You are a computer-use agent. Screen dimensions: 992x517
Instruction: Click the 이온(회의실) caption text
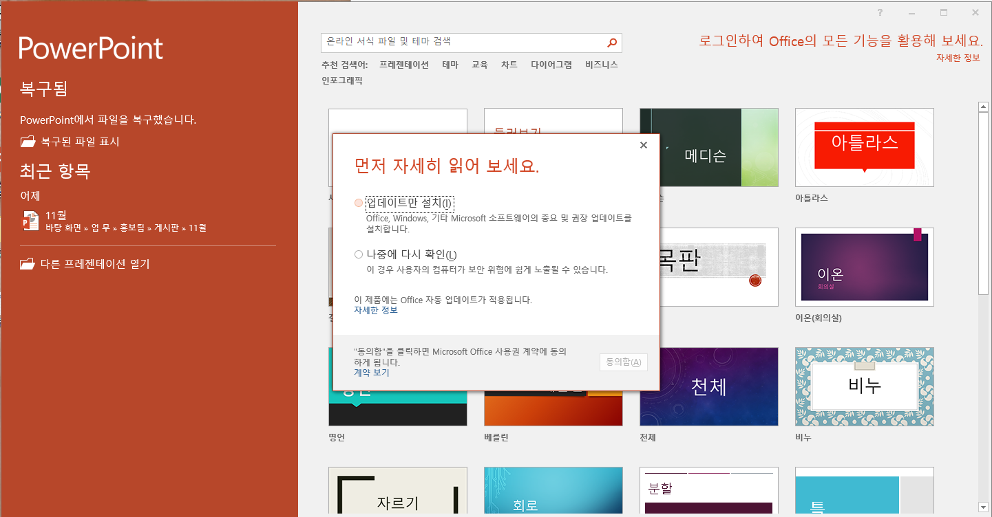click(819, 318)
